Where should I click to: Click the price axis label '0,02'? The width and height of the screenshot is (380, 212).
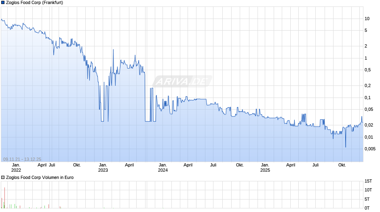(x=369, y=125)
